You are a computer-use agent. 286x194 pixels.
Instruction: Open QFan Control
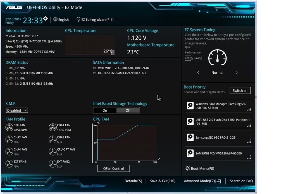pyautogui.click(x=113, y=168)
